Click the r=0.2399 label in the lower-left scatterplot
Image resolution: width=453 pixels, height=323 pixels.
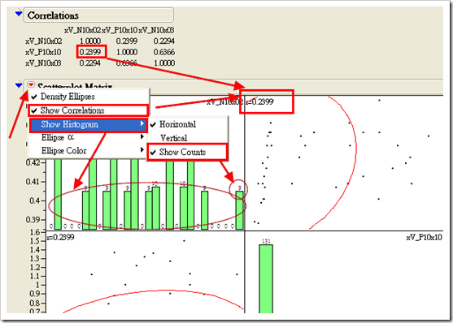click(60, 237)
